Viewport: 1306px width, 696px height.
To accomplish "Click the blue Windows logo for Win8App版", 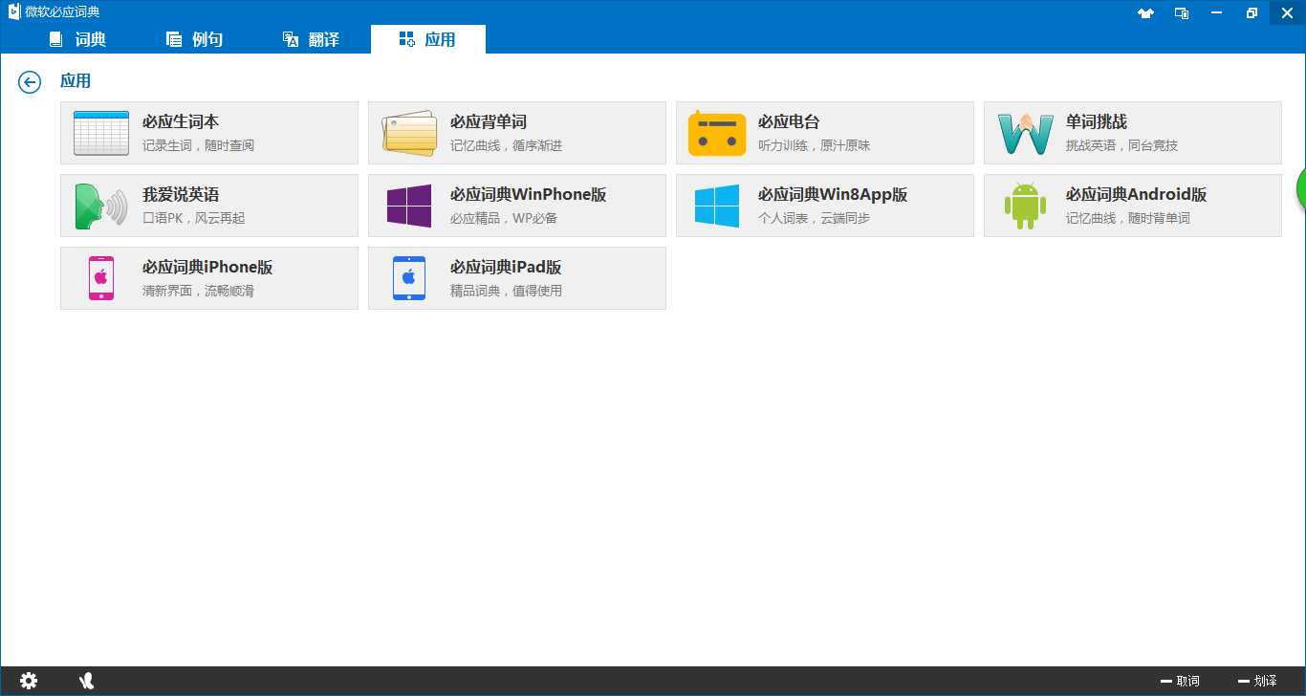I will click(717, 206).
